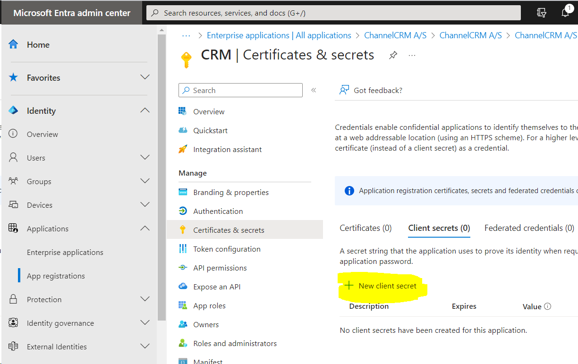Sort by the Expires column header
Image resolution: width=578 pixels, height=364 pixels.
click(x=464, y=306)
